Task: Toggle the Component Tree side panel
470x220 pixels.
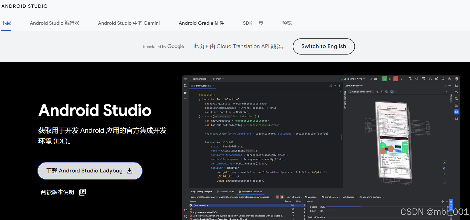Action: tap(345, 100)
